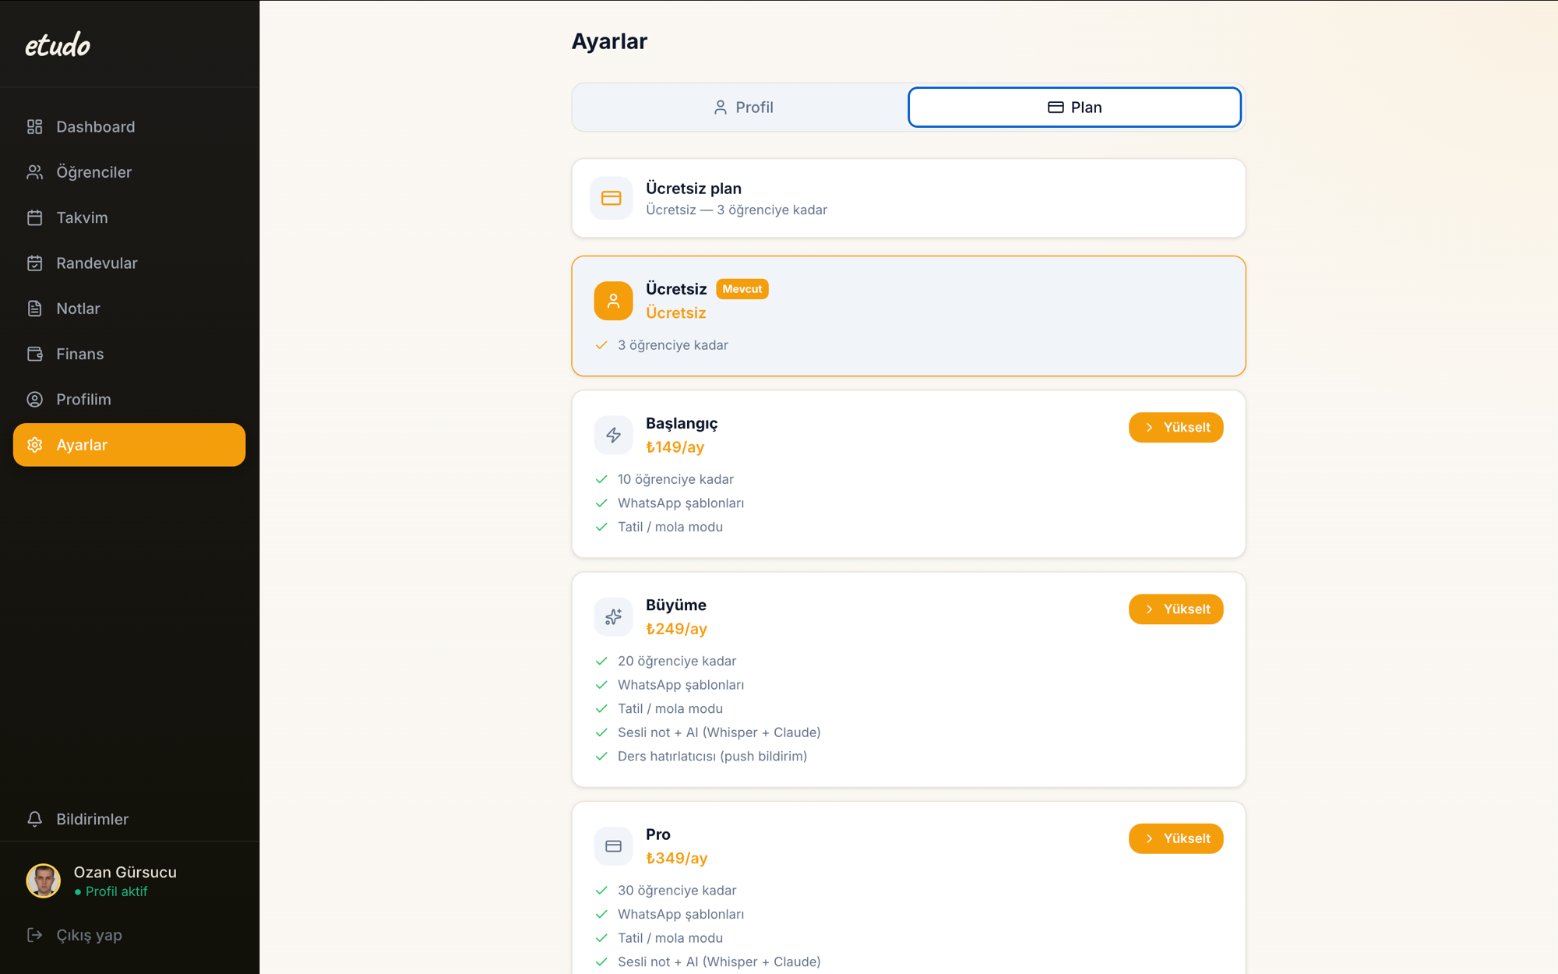Open the Randevular calendar-check icon
Image resolution: width=1558 pixels, height=974 pixels.
pyautogui.click(x=34, y=263)
